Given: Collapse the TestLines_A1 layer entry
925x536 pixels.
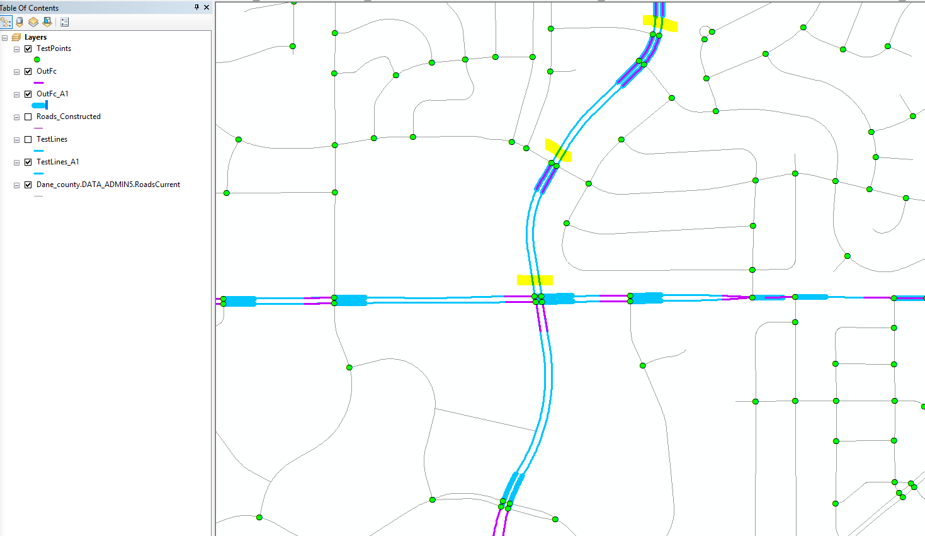Looking at the screenshot, I should pyautogui.click(x=16, y=162).
